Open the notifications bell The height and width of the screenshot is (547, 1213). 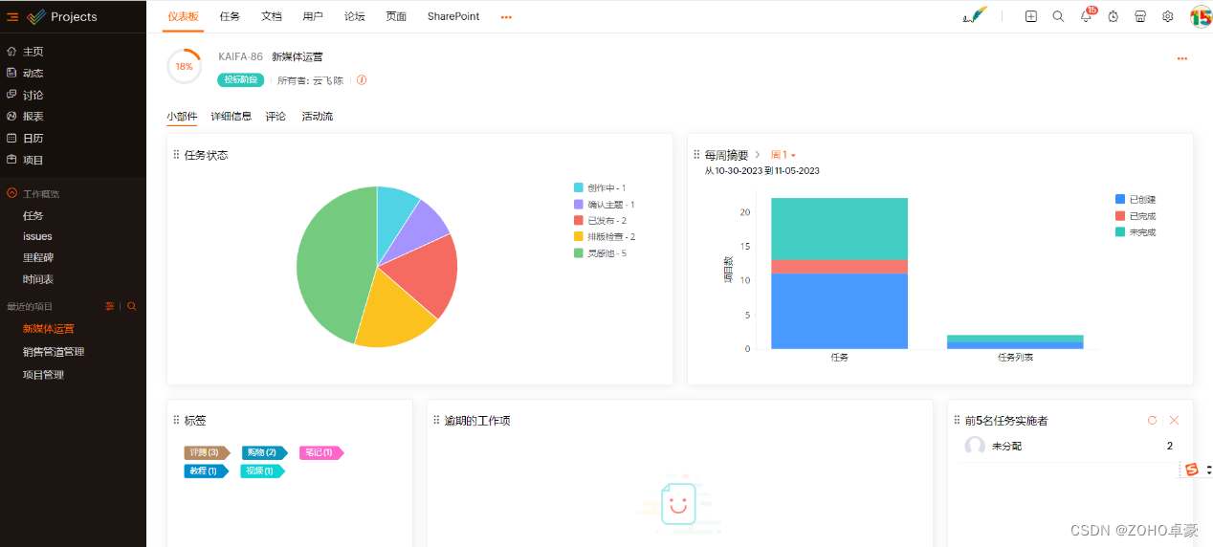point(1086,17)
